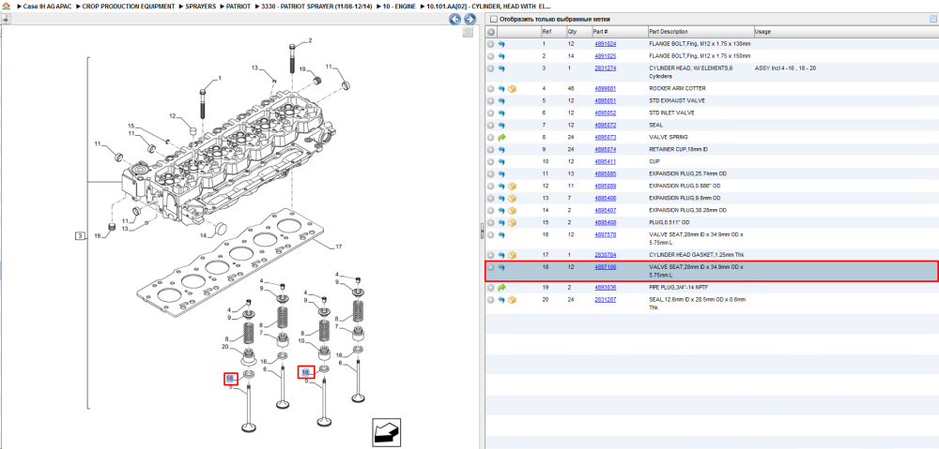Open package icon for EXPANSION PLUG 38.28mm OD
The image size is (939, 449).
pos(512,211)
